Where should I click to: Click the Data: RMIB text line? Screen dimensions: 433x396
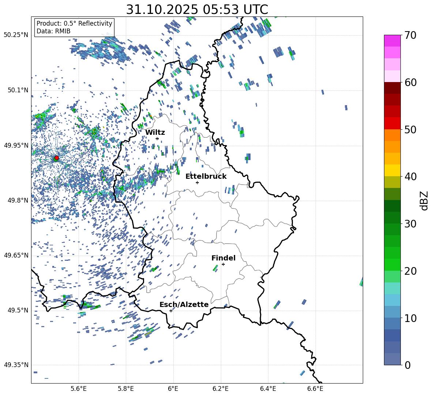(x=53, y=32)
